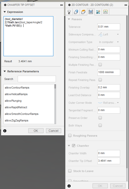The width and height of the screenshot is (129, 189).
Task: Open the Passes tab in 2D Contour
Action: pos(91,12)
